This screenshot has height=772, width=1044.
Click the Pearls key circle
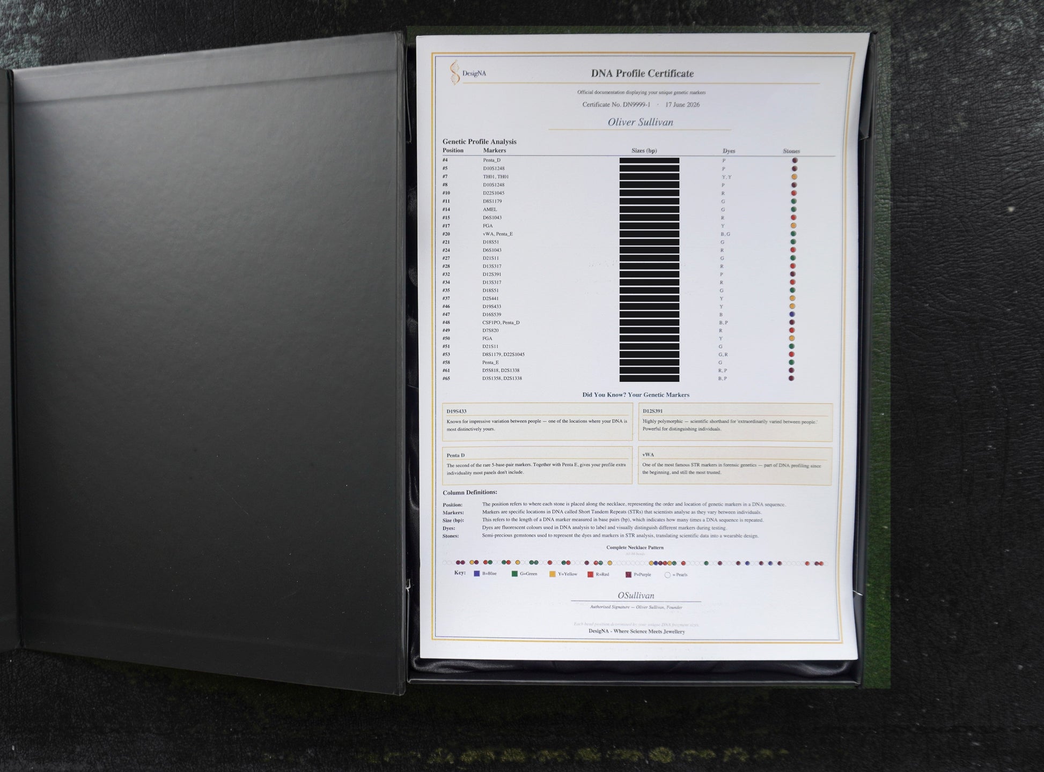pos(667,575)
